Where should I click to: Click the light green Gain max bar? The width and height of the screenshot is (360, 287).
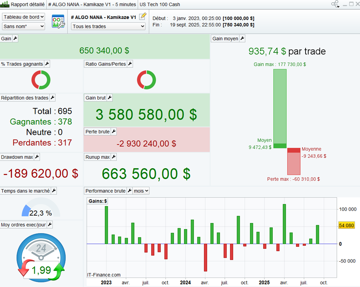click(280, 106)
